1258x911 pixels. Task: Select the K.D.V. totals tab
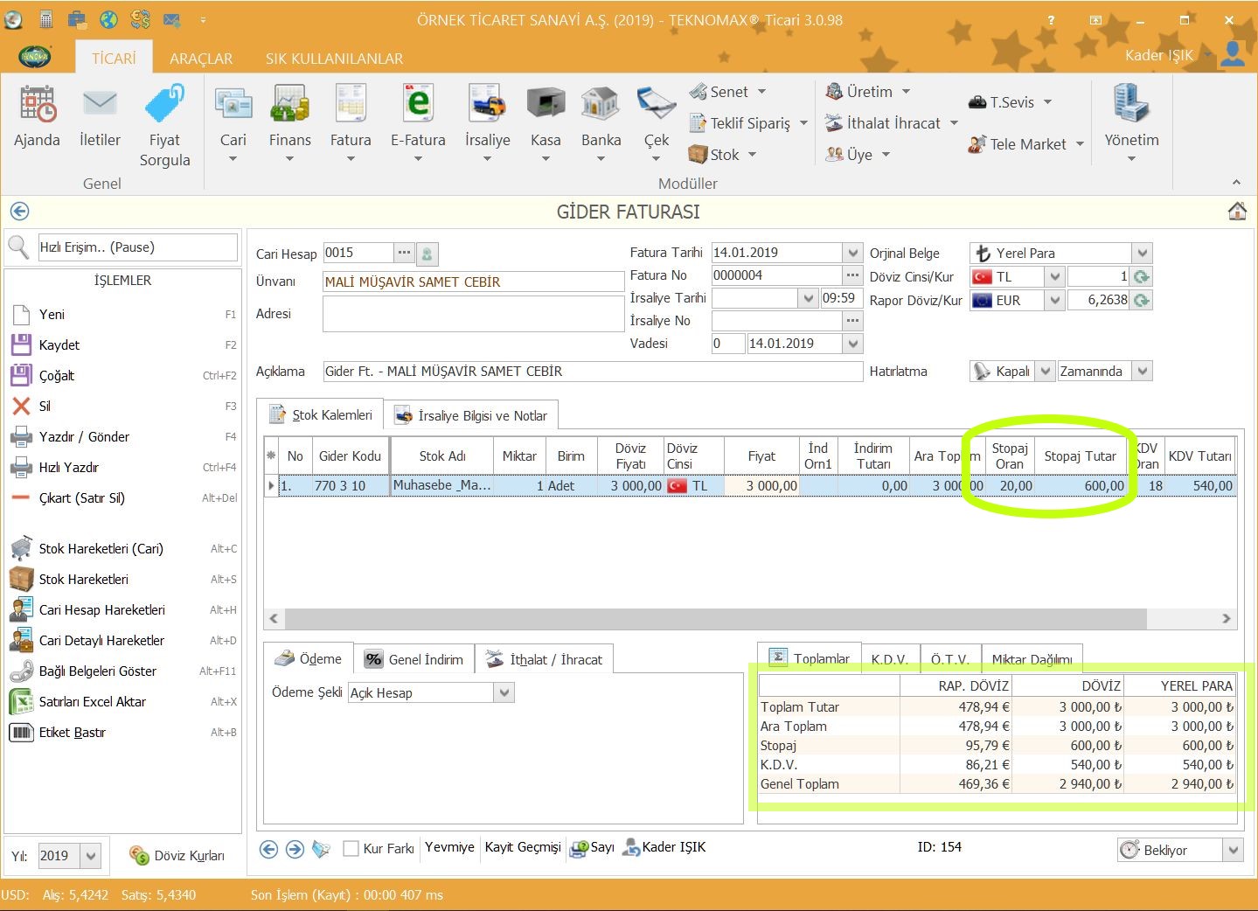coord(889,659)
